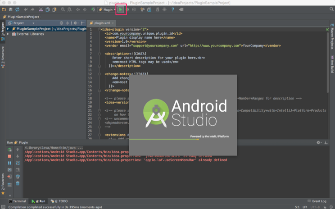
Task: Click the Collapse All icon in the Project panel
Action: pos(67,23)
